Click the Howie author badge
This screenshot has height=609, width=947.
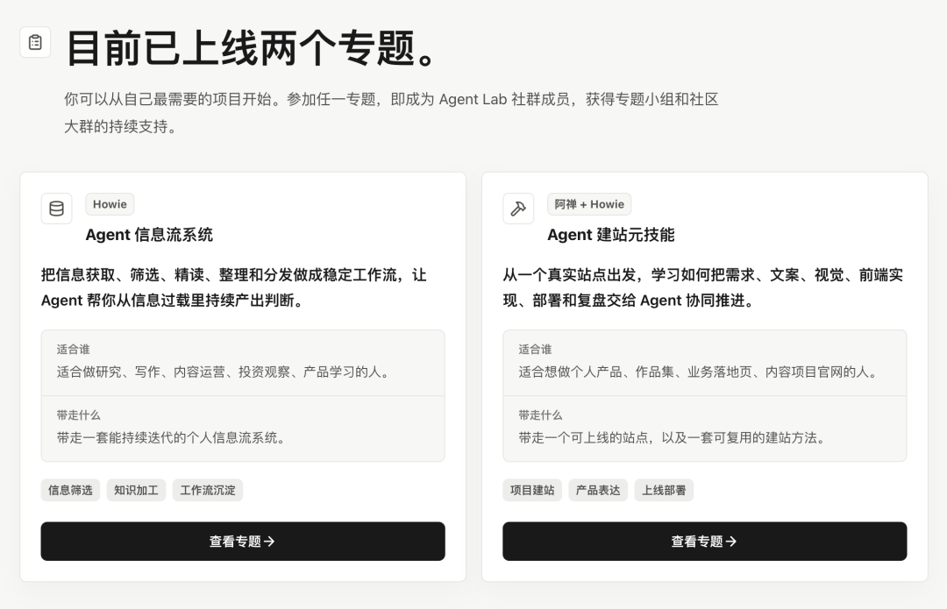pyautogui.click(x=110, y=205)
